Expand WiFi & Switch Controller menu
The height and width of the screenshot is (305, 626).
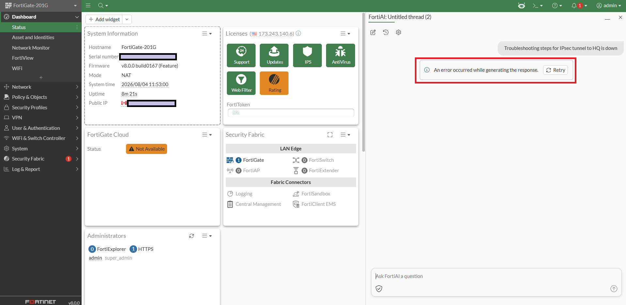[41, 138]
